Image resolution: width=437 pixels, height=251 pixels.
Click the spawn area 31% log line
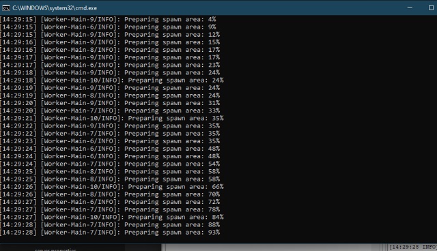[110, 103]
